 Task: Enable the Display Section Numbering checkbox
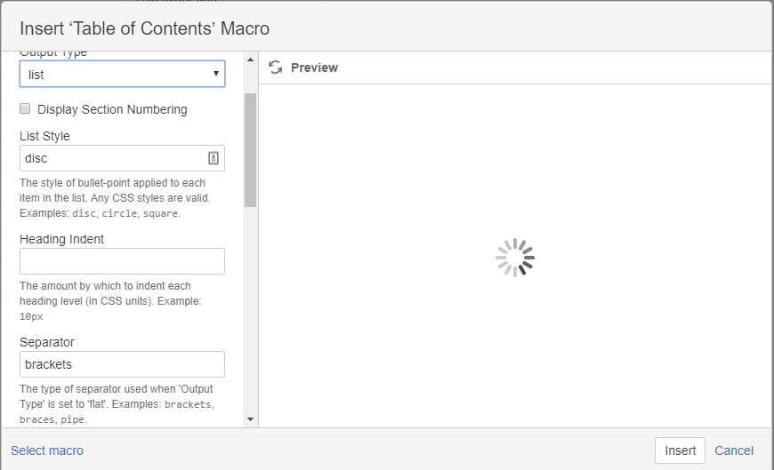(x=26, y=109)
